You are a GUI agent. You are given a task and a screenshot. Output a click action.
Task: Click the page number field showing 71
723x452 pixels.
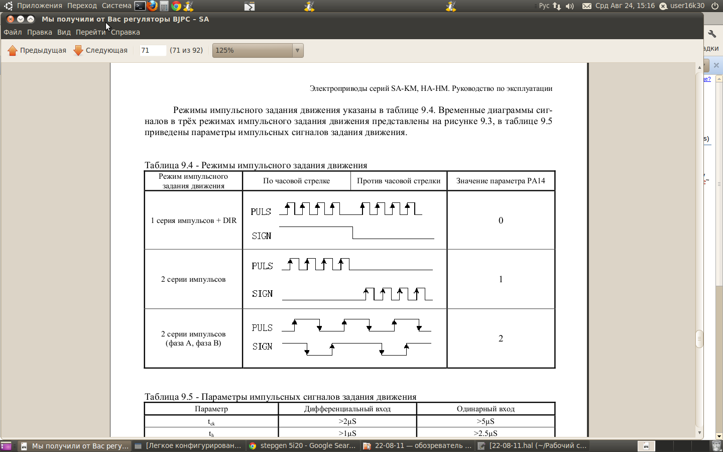pos(153,50)
